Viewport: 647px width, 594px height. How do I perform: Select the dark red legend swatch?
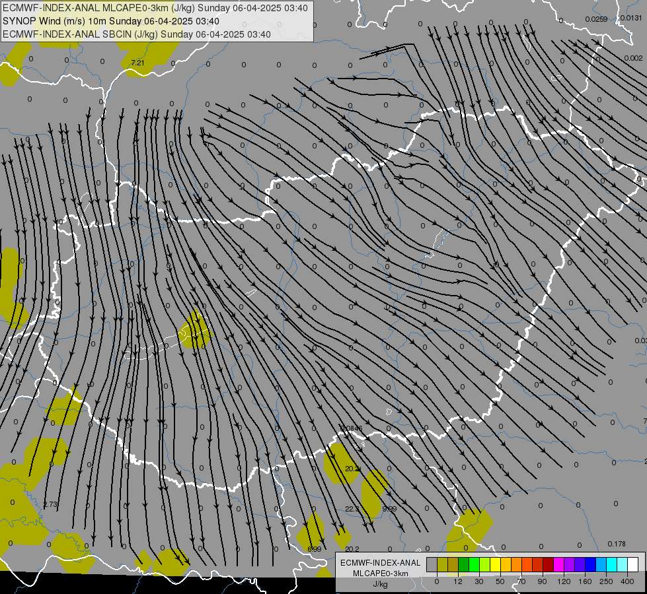tap(549, 564)
